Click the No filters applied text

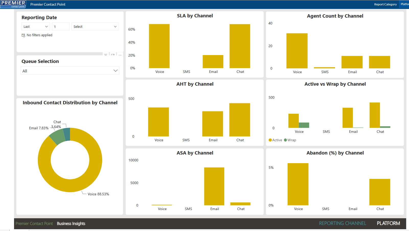pos(39,35)
